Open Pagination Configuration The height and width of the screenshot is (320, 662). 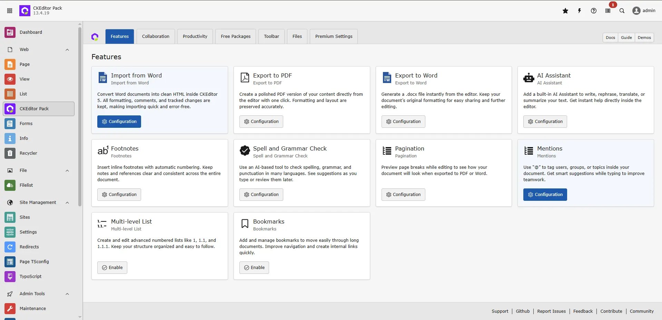403,195
